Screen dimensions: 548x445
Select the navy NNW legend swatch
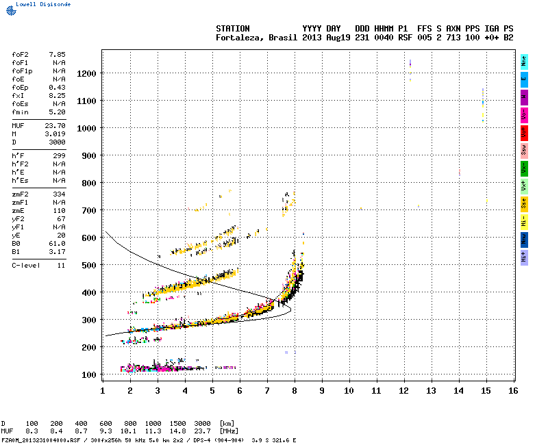coord(524,240)
